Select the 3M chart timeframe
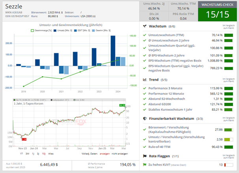The image size is (239, 173). (x=27, y=154)
